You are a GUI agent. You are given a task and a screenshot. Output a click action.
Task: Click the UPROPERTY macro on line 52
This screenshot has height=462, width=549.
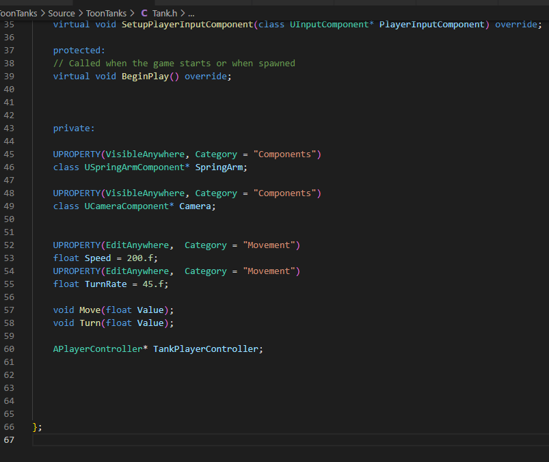click(x=79, y=245)
